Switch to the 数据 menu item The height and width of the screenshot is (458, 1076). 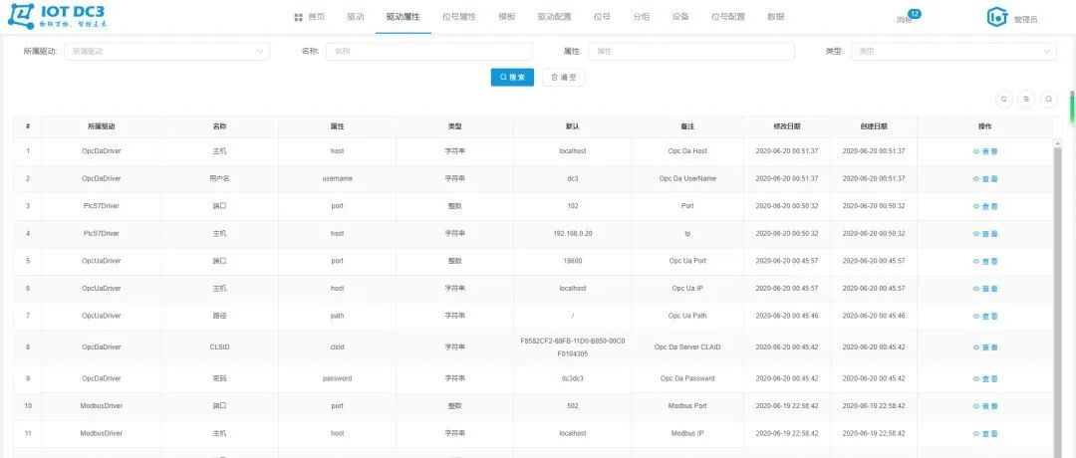[775, 17]
